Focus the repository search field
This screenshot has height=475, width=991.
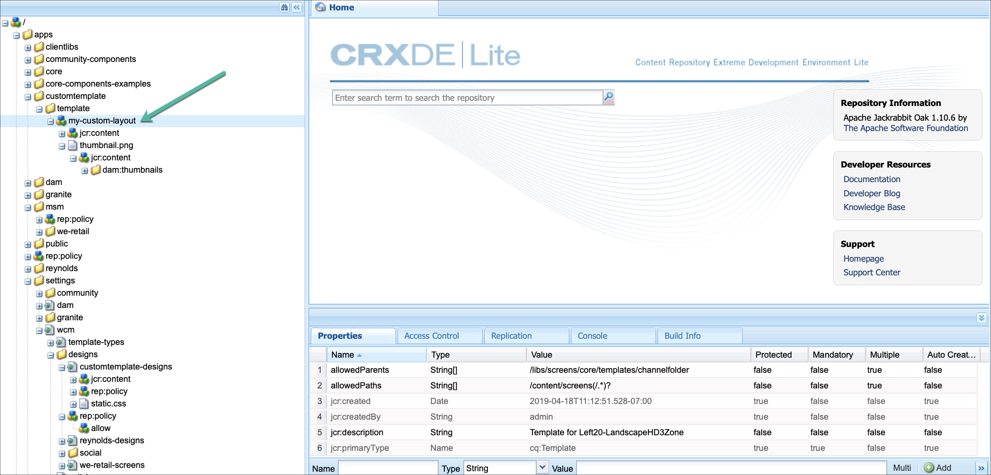coord(468,97)
